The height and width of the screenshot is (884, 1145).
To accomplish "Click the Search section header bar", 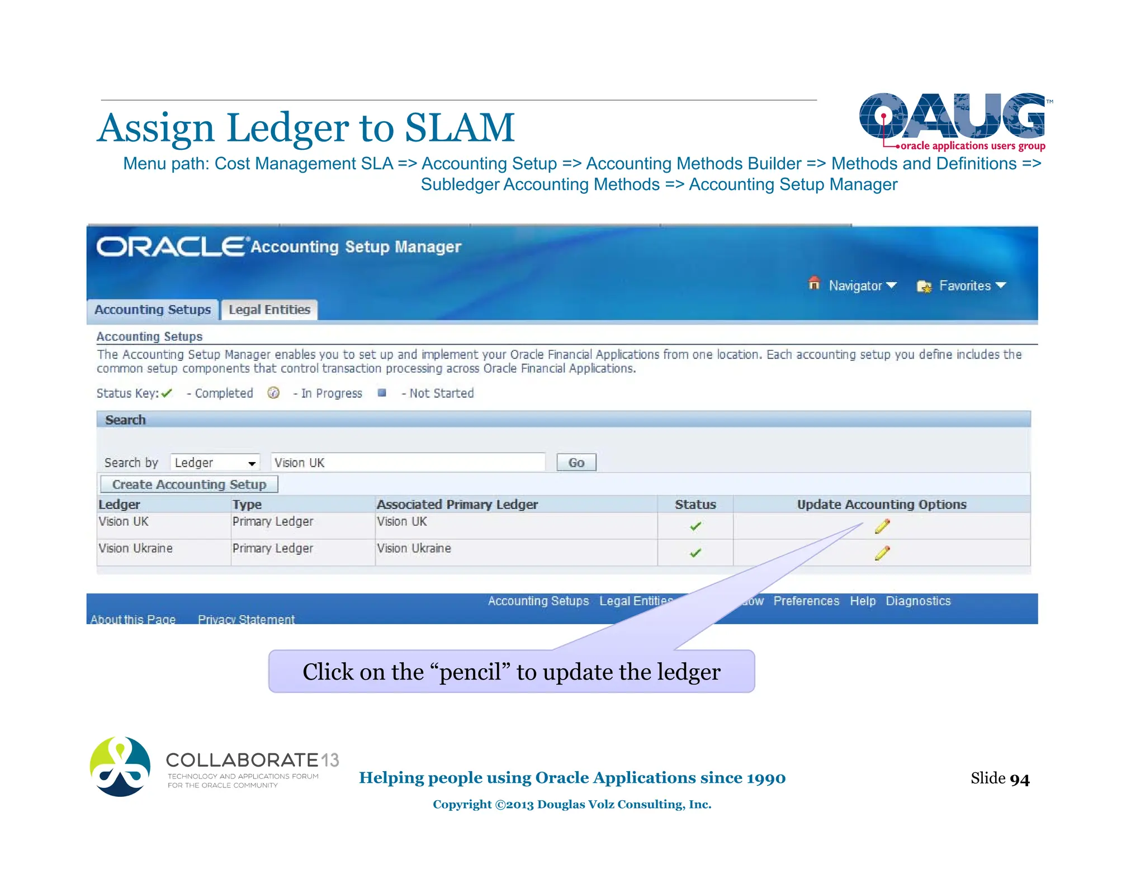I will pos(564,420).
